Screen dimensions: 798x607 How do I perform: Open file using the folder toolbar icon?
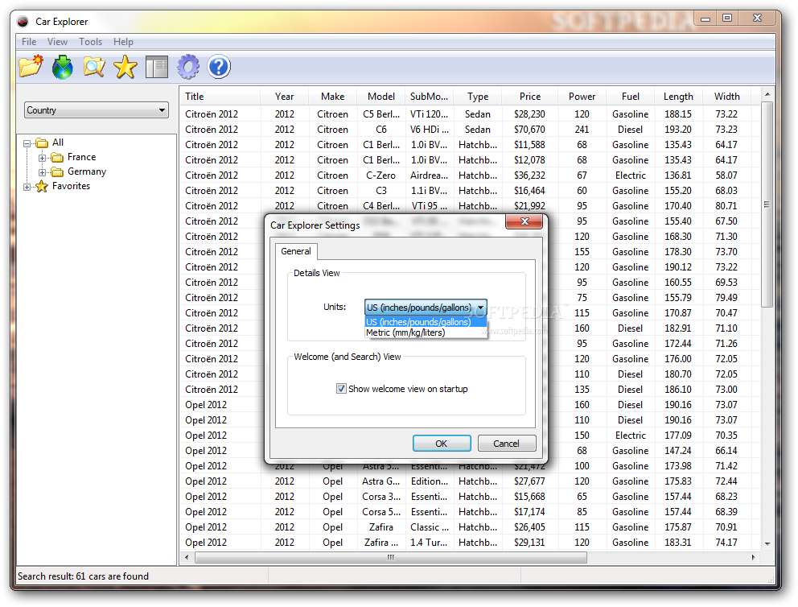tap(31, 67)
